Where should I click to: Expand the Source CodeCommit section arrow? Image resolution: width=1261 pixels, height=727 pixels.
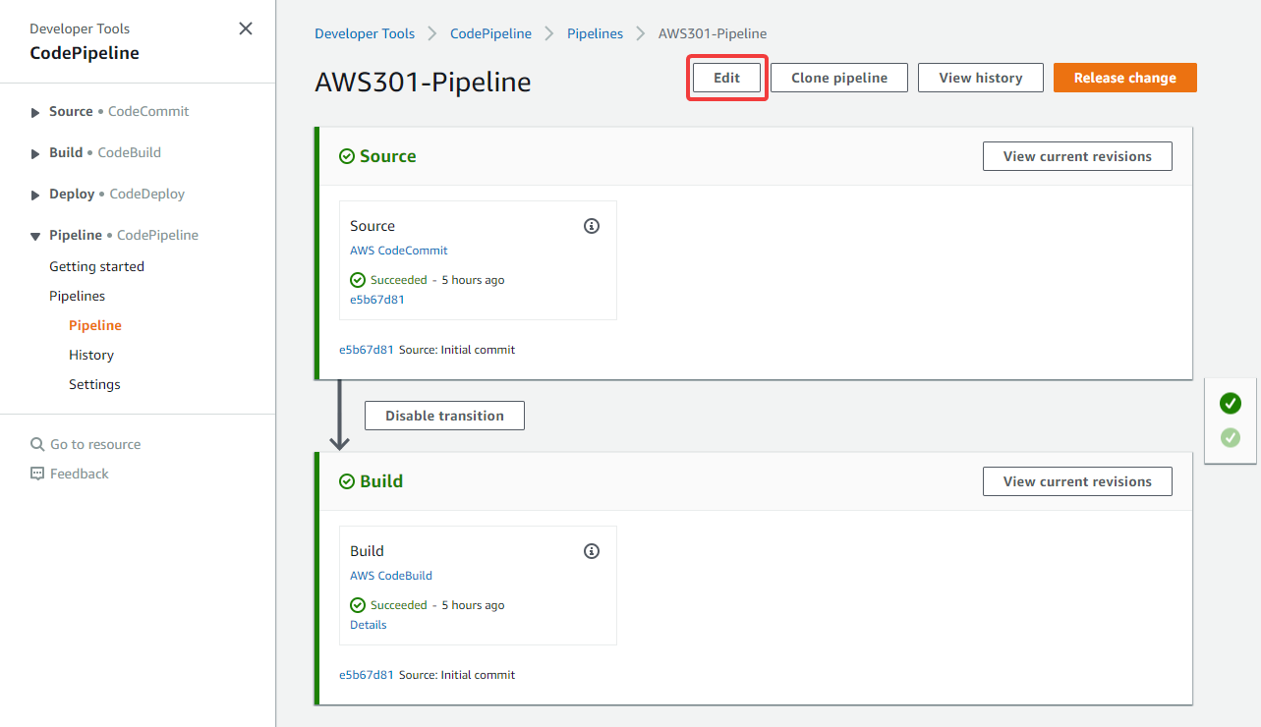point(36,112)
